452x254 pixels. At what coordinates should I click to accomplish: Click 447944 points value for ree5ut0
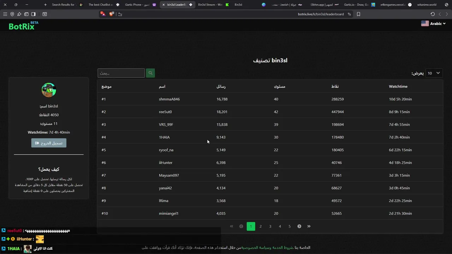(x=338, y=112)
